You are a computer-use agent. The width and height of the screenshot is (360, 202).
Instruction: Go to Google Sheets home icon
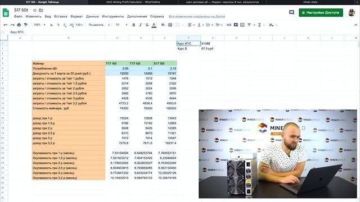click(x=6, y=12)
